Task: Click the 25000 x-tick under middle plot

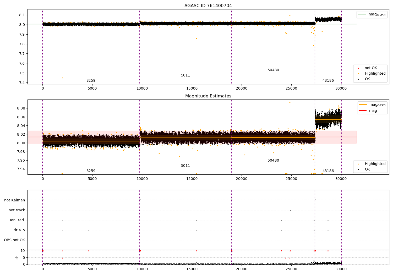Action: [291, 179]
